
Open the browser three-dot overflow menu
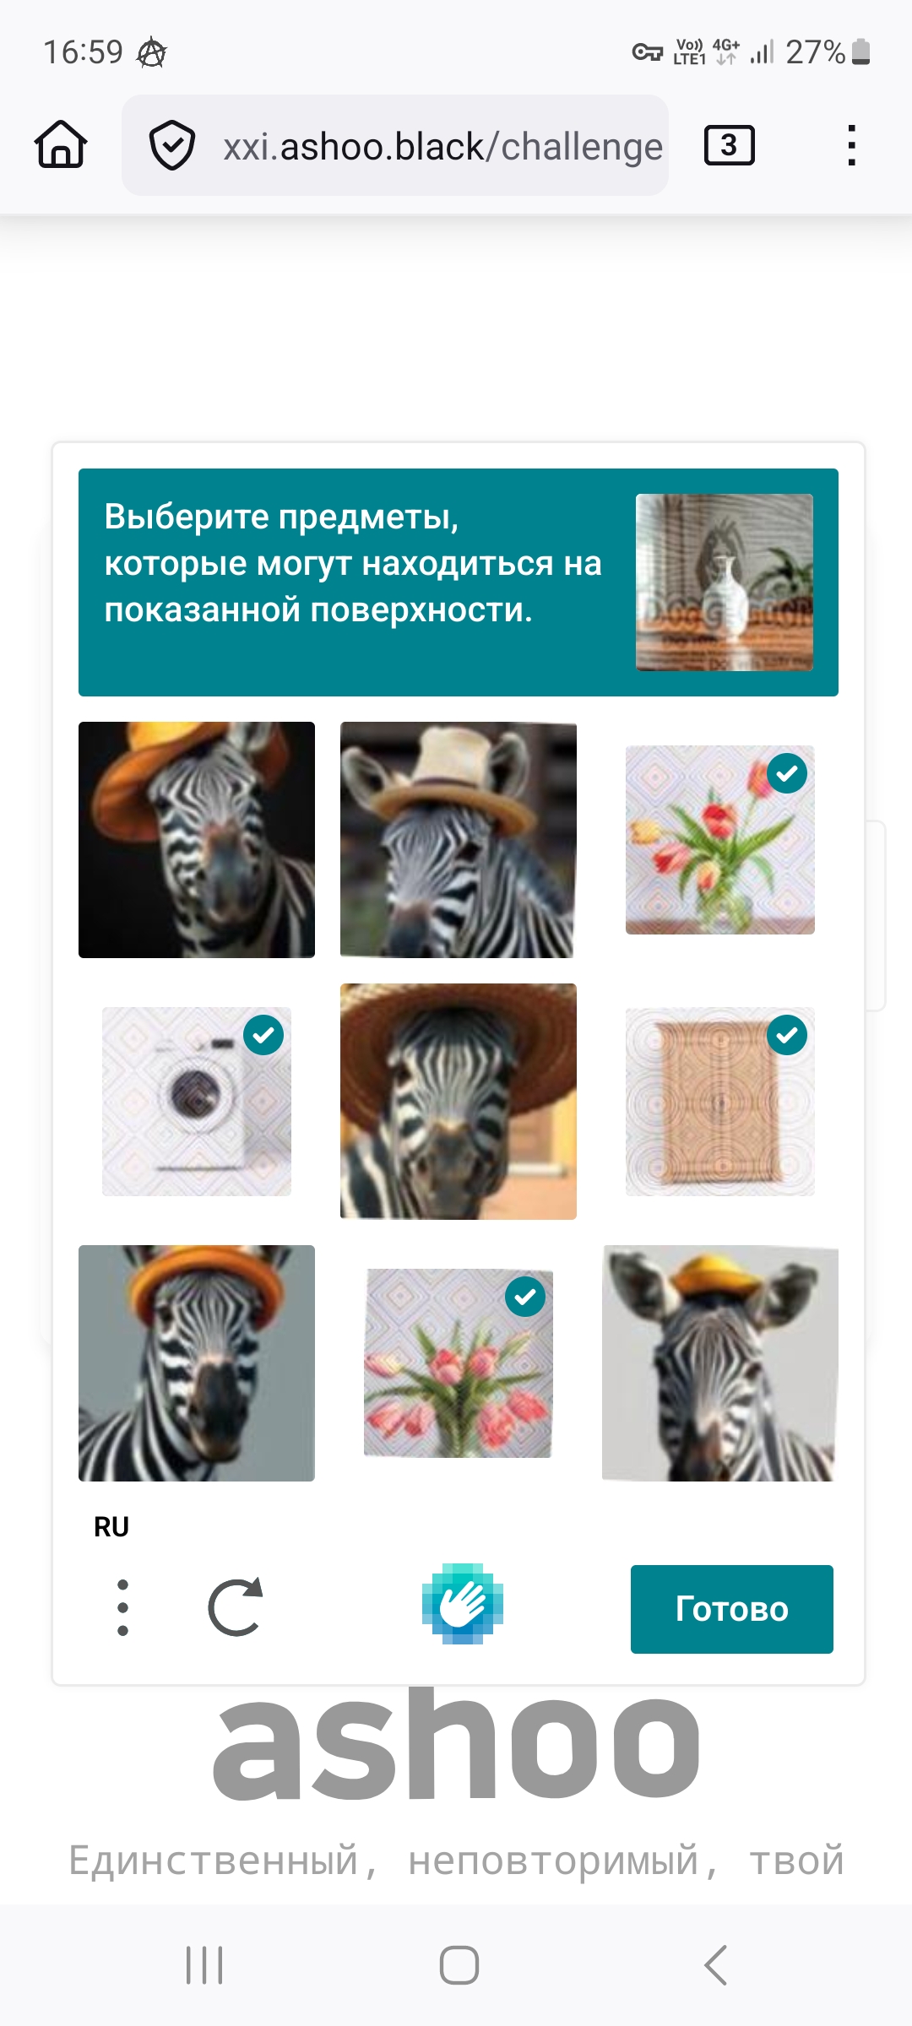tap(851, 145)
